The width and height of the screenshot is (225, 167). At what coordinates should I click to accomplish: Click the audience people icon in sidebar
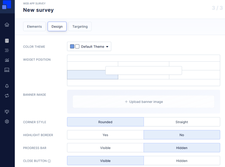[x=7, y=70]
